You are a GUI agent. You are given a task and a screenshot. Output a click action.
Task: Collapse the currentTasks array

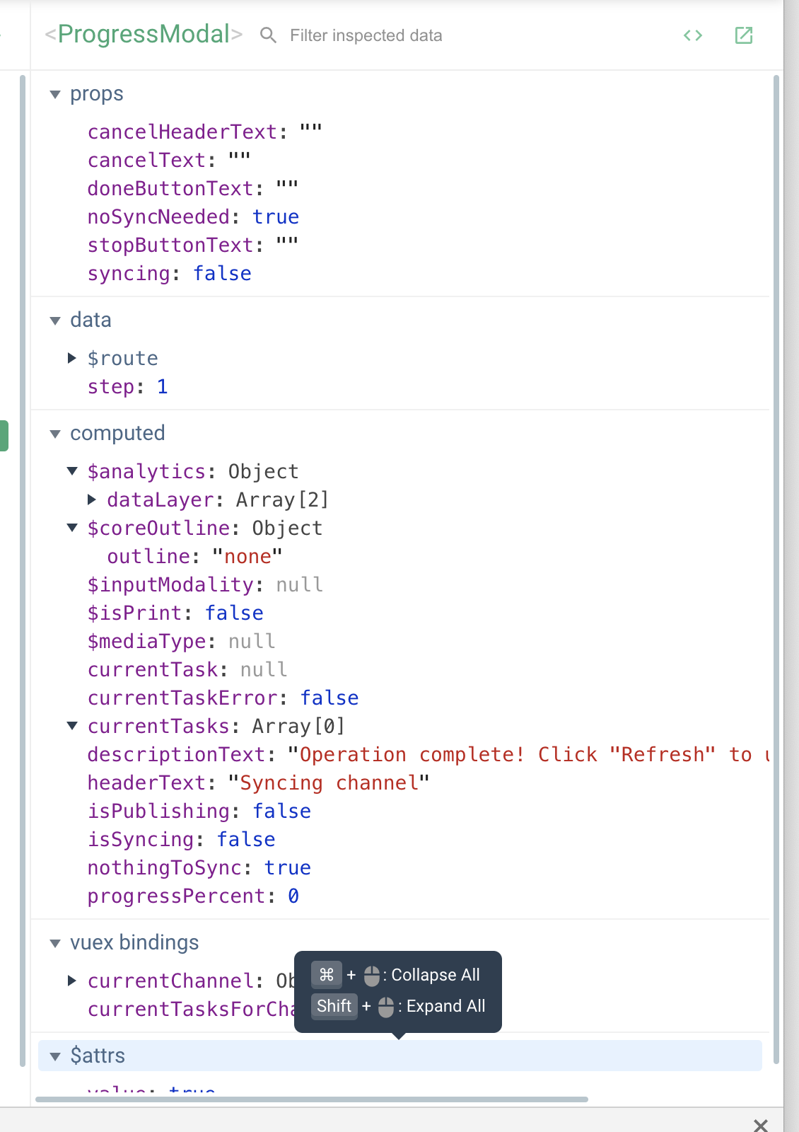pos(71,726)
